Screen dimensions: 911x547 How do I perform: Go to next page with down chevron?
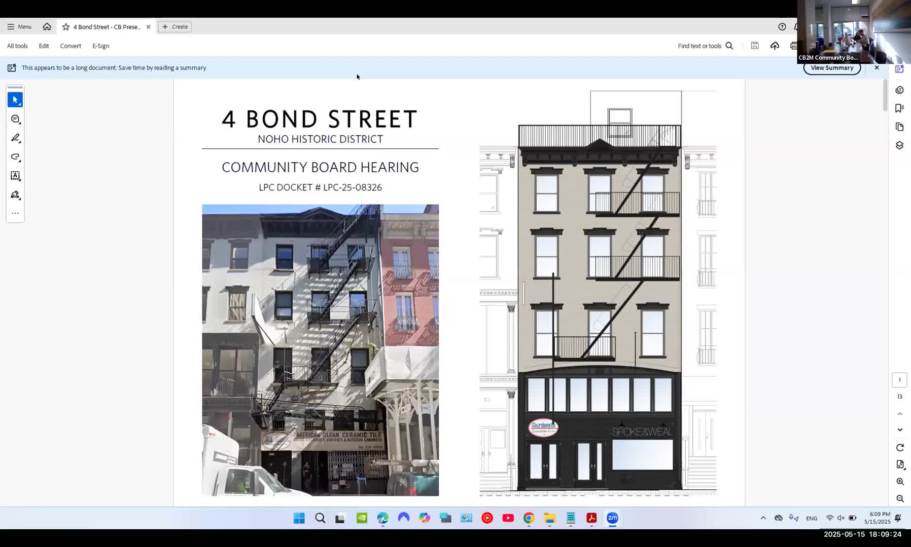pyautogui.click(x=900, y=430)
